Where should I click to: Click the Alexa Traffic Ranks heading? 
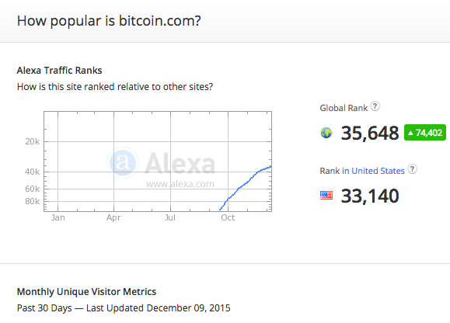(x=59, y=71)
